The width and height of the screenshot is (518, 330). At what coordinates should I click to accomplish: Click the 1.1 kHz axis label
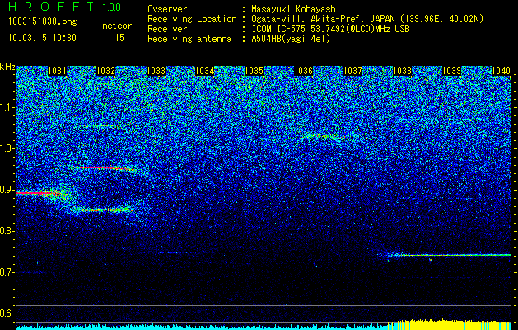click(7, 107)
